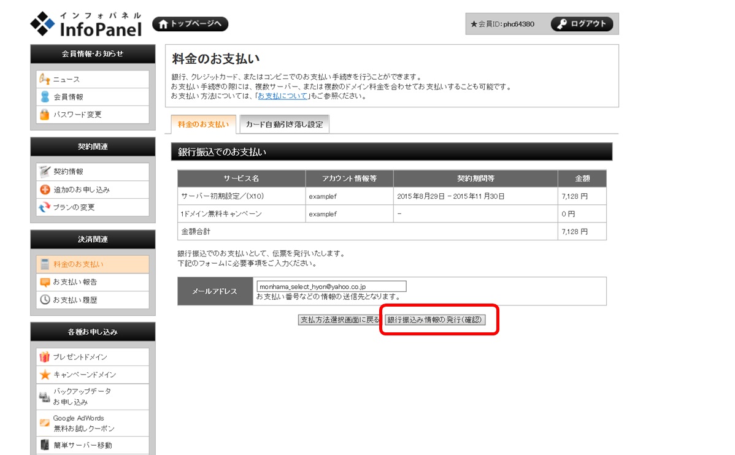Go to トップページへ button
The image size is (735, 455).
190,24
